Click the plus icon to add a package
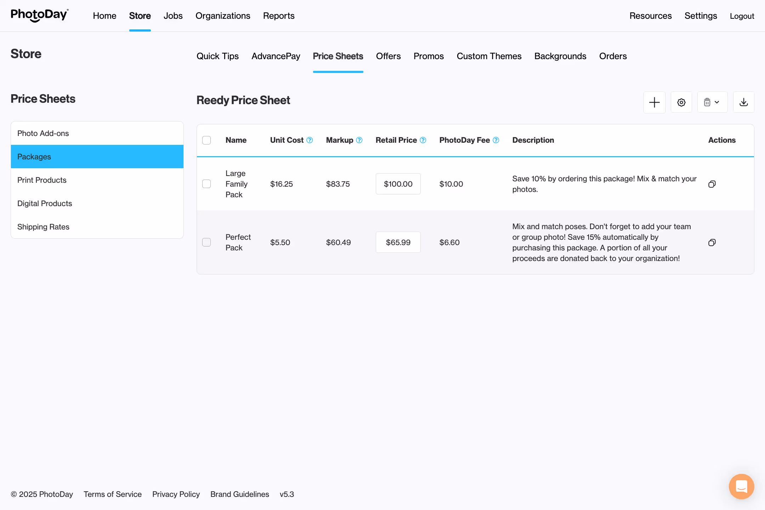The image size is (765, 510). [654, 102]
